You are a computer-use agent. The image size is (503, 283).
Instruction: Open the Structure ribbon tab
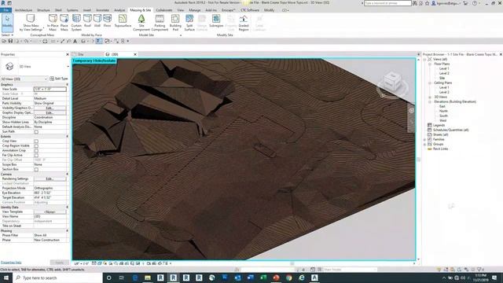pyautogui.click(x=43, y=10)
